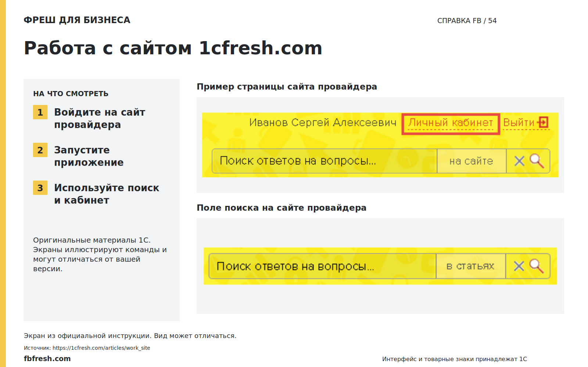Click the fbfresh.com footer text
588x367 pixels.
[x=47, y=359]
